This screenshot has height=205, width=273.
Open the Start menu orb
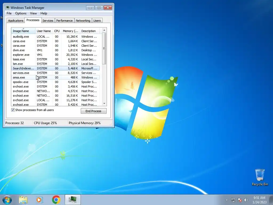[x=7, y=200]
